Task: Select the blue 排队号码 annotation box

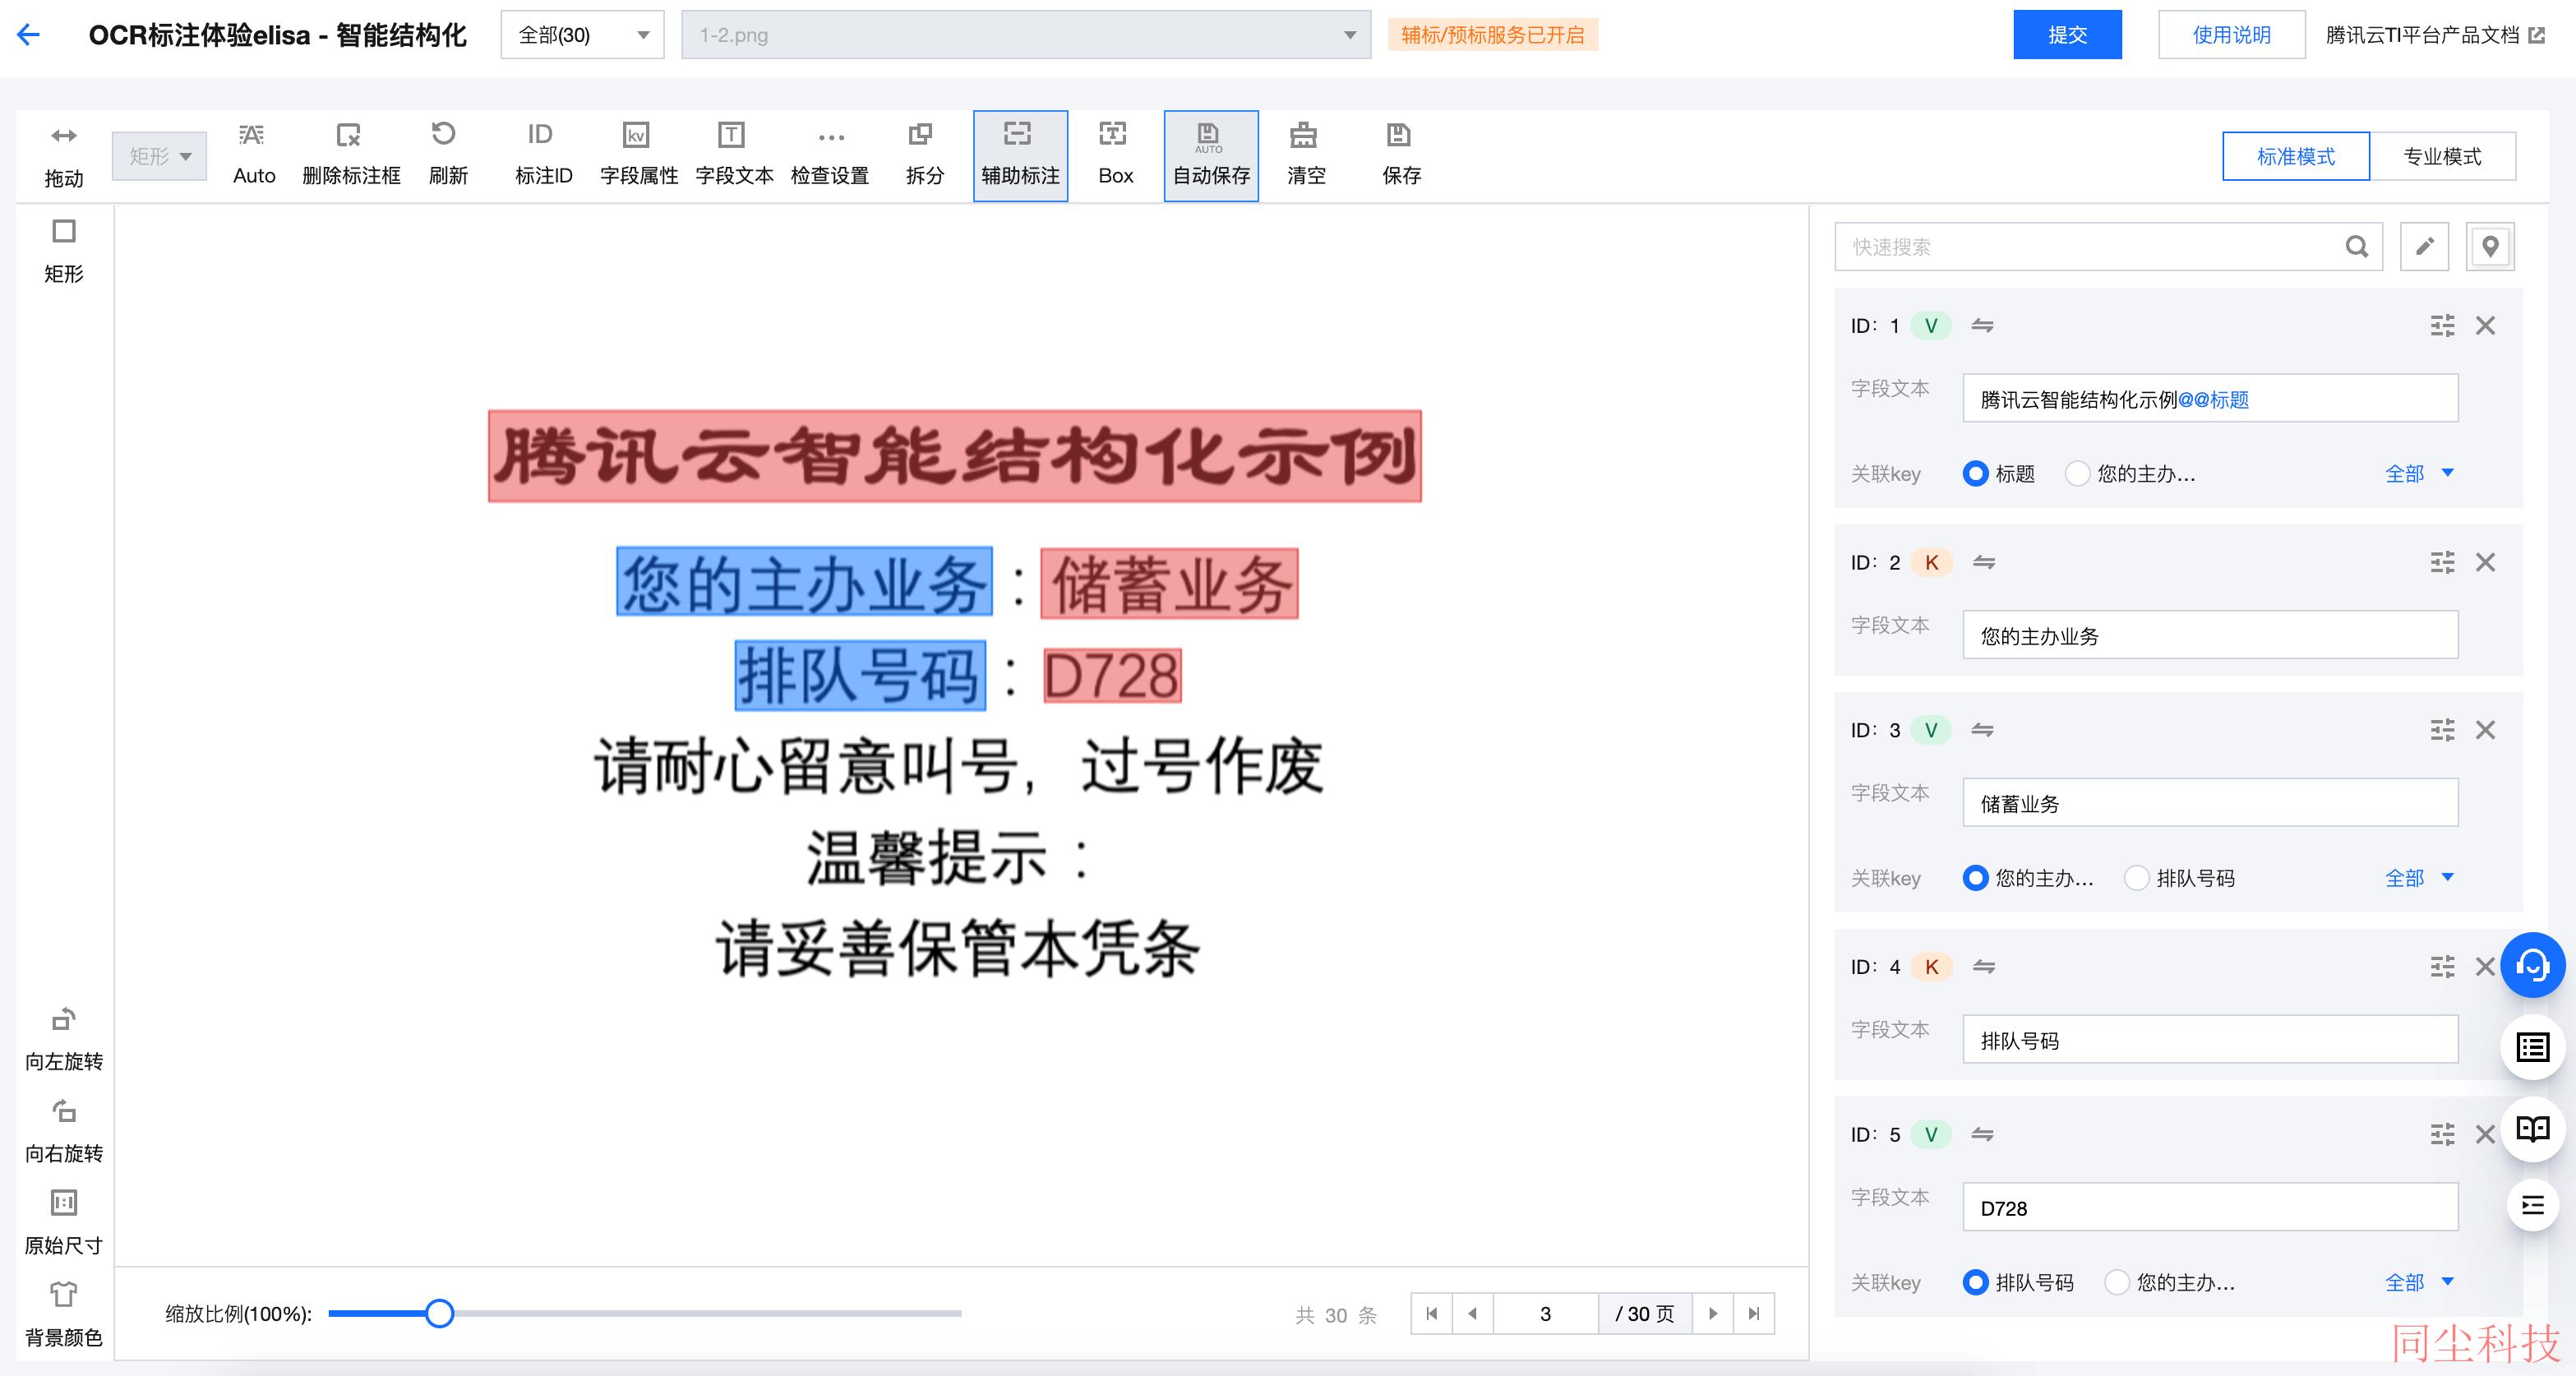Action: coord(860,676)
